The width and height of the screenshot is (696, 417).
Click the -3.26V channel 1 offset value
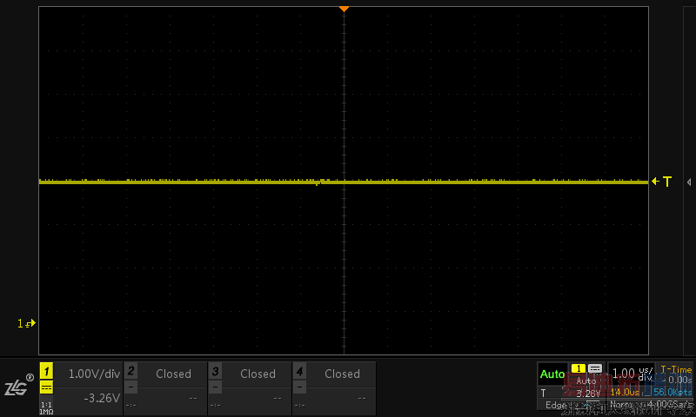coord(102,398)
